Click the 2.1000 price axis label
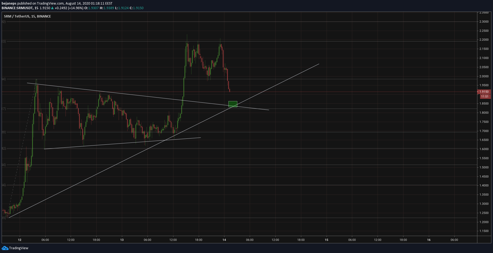493x253 pixels. point(484,58)
